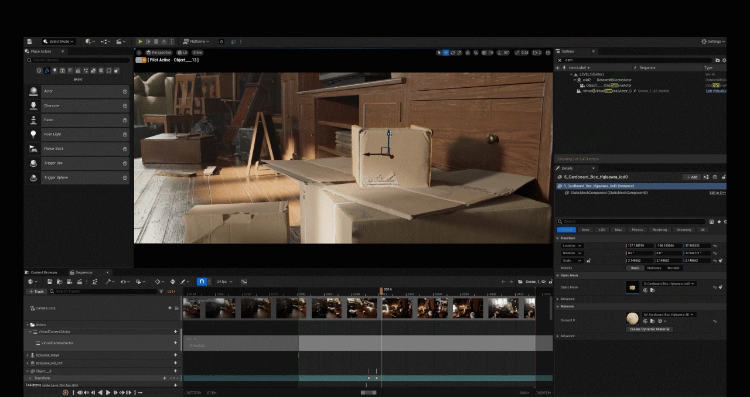Viewport: 750px width, 397px height.
Task: Close the Sequencer tab
Action: 107,272
